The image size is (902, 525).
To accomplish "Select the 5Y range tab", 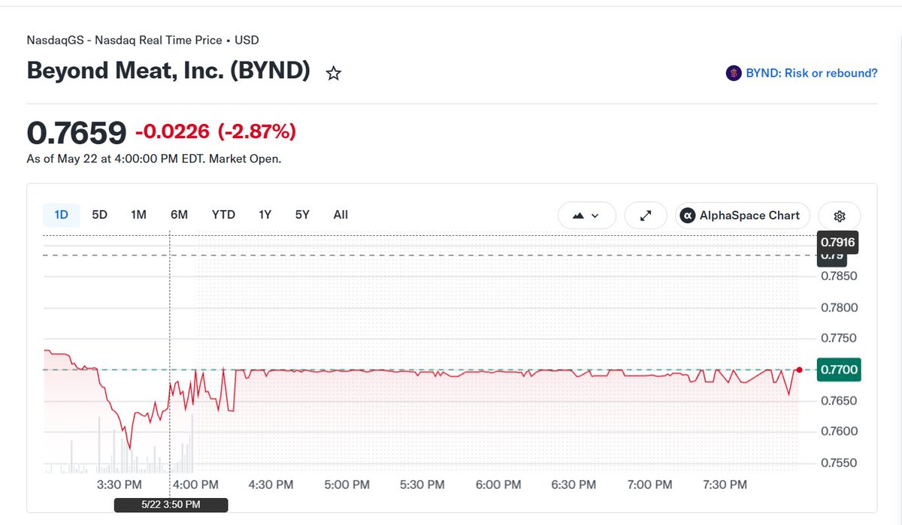I will [302, 215].
